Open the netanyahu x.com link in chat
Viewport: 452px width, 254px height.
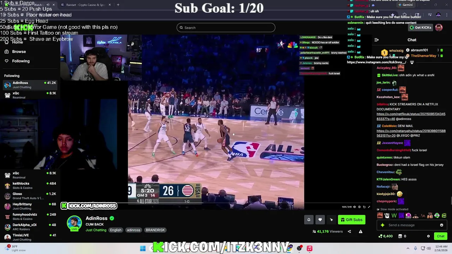pyautogui.click(x=411, y=133)
